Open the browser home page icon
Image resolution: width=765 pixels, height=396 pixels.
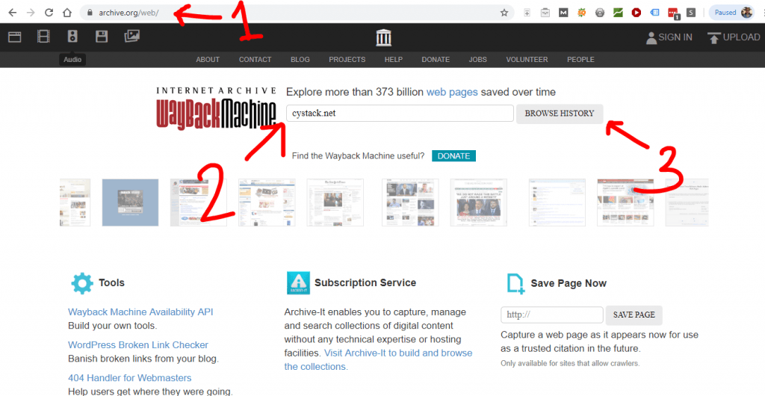coord(67,13)
